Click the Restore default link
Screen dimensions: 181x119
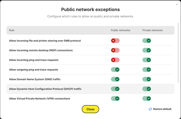pos(162,109)
